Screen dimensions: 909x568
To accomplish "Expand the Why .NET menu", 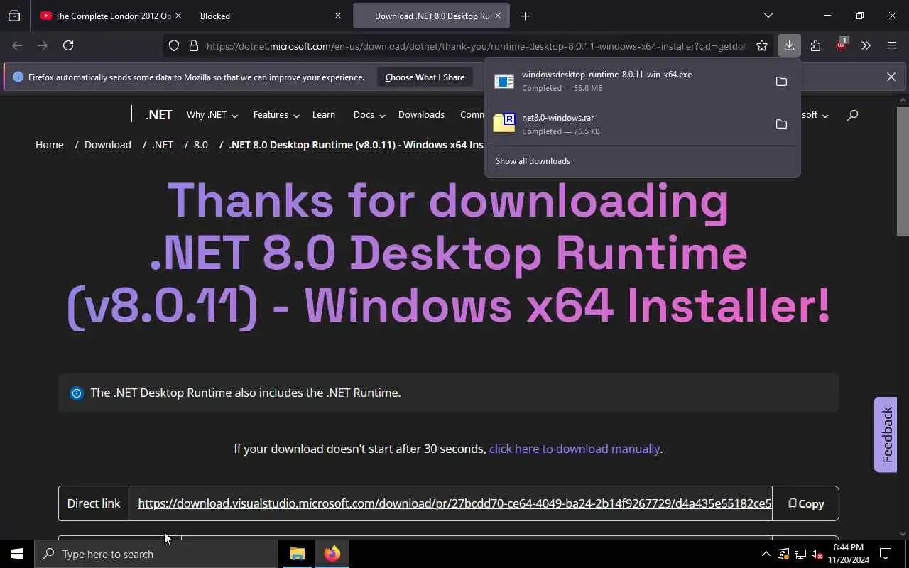I will (x=212, y=115).
